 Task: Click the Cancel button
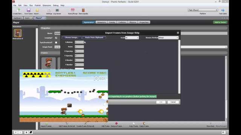173,102
